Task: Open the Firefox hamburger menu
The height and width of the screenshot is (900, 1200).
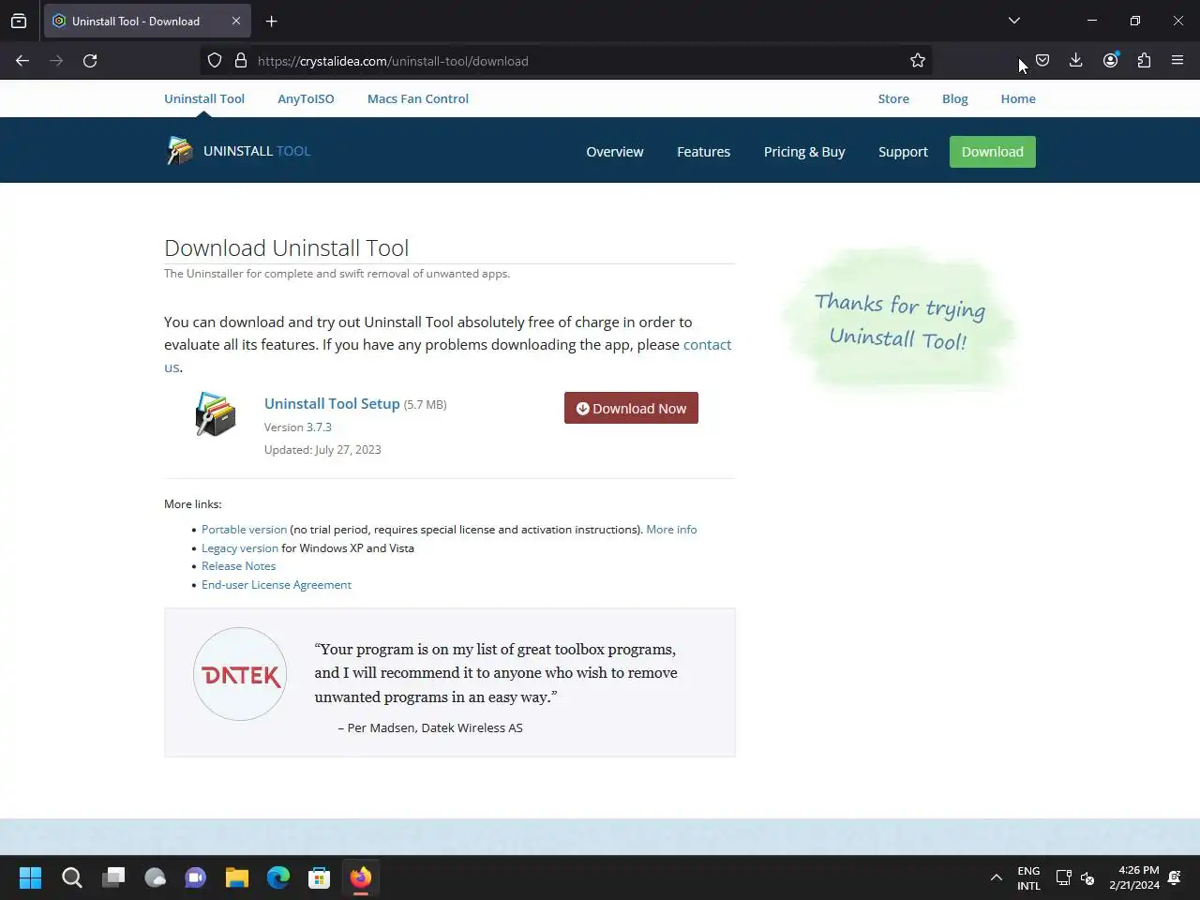Action: 1177,61
